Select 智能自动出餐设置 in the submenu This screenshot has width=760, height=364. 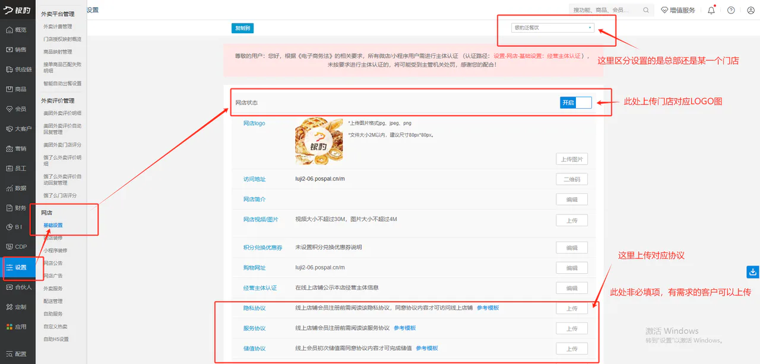point(62,84)
